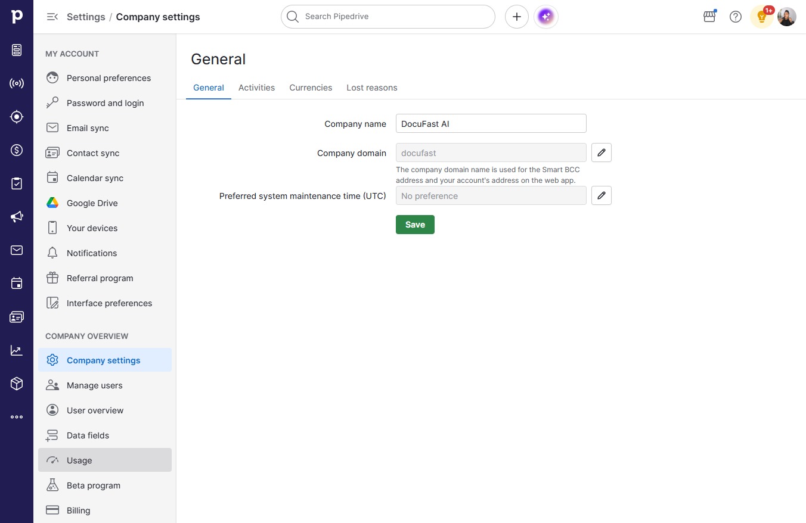
Task: Click the Pipedrive logo icon
Action: (17, 17)
